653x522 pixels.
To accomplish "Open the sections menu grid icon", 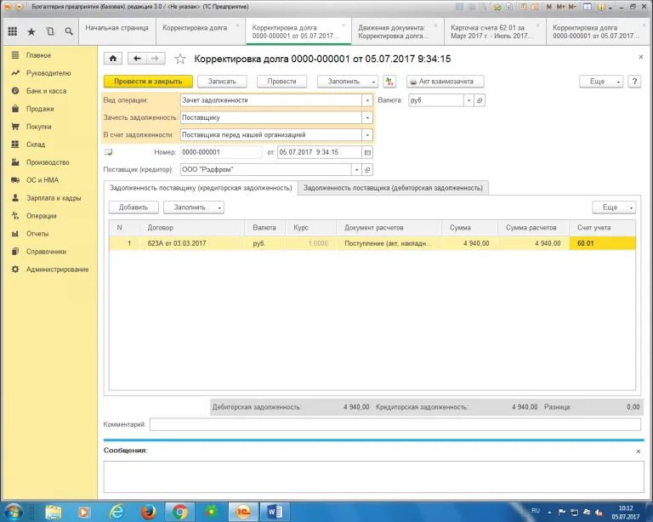I will point(12,32).
